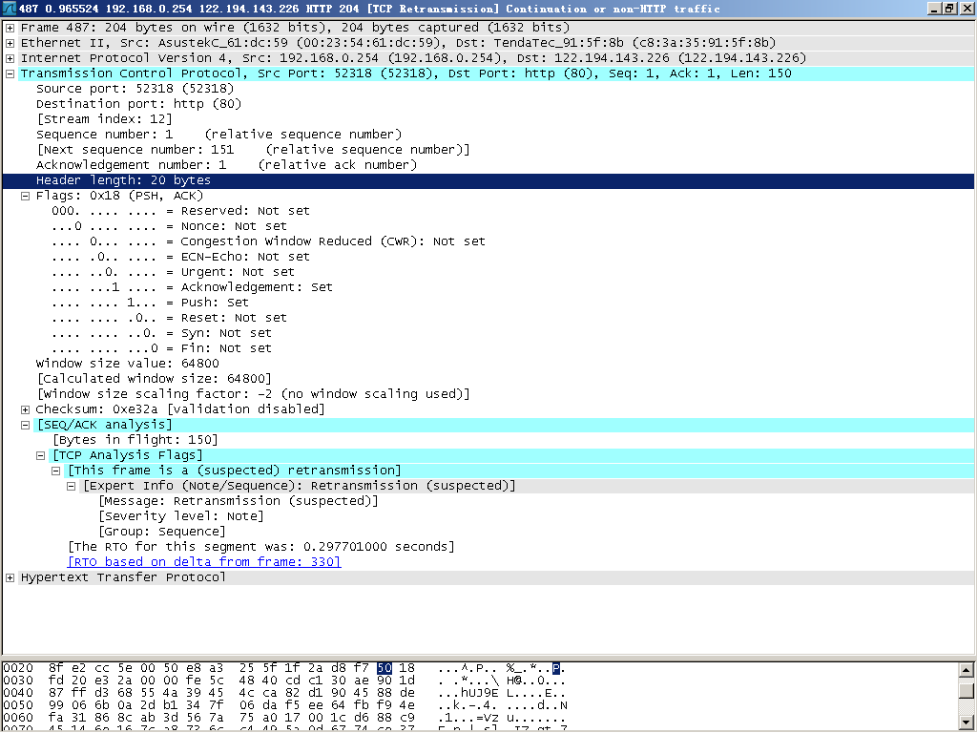
Task: Collapse the suspected retransmission frame node
Action: click(56, 471)
